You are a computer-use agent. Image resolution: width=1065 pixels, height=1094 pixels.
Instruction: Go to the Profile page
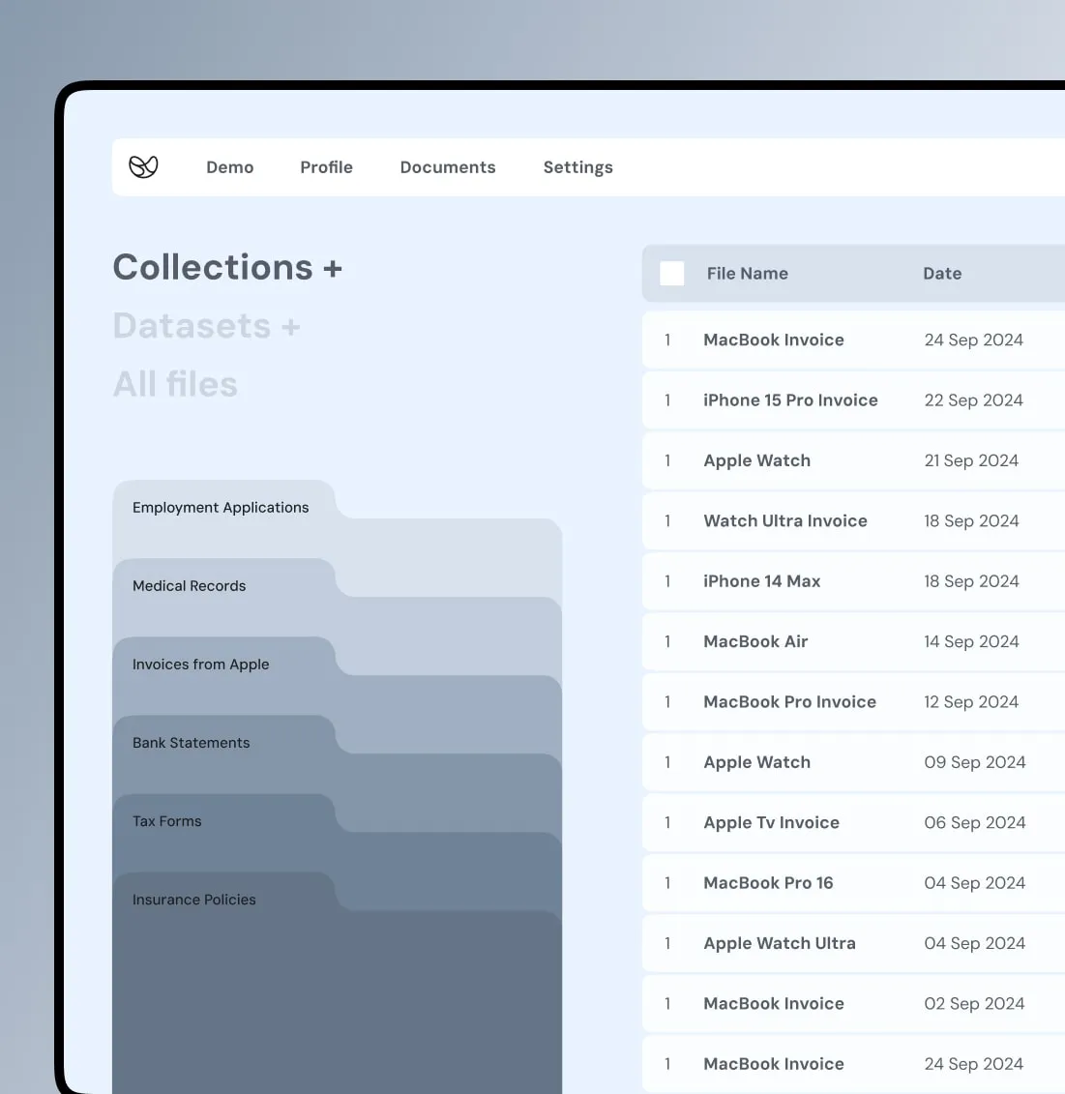(327, 167)
